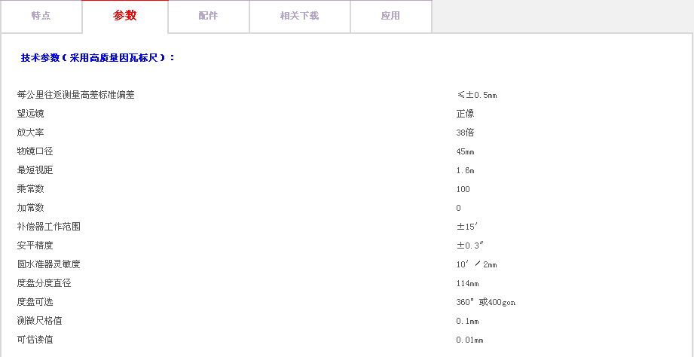
Task: Click the 圆水准器灵敏度 label
Action: (x=48, y=264)
